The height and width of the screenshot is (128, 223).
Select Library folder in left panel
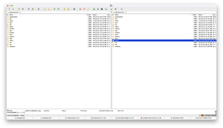point(59,29)
